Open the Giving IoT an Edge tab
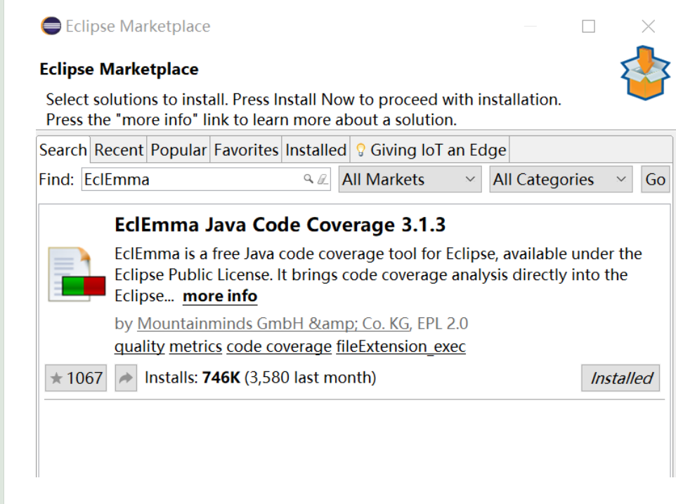 (430, 150)
